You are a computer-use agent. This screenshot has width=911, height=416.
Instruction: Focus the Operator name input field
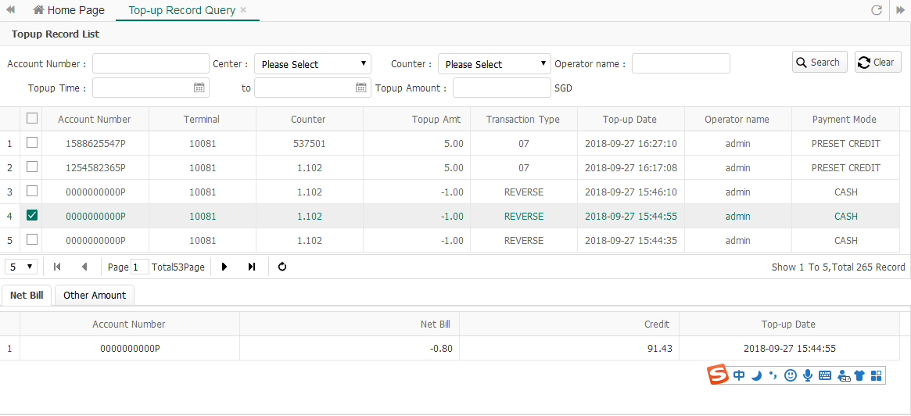pyautogui.click(x=681, y=63)
